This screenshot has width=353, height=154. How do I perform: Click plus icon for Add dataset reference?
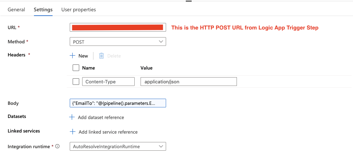click(x=72, y=117)
